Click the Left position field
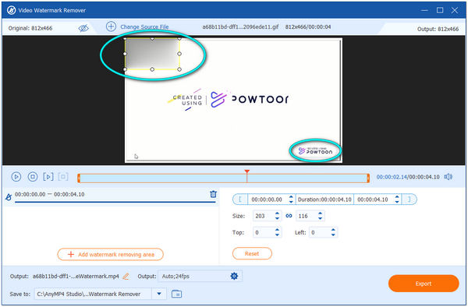Viewport: 468px width, 307px height. click(x=319, y=232)
